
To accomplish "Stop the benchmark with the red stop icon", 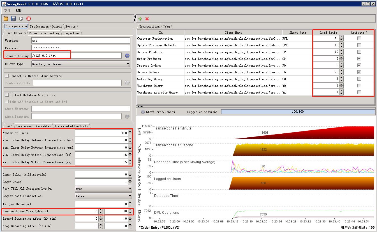I will pyautogui.click(x=28, y=18).
